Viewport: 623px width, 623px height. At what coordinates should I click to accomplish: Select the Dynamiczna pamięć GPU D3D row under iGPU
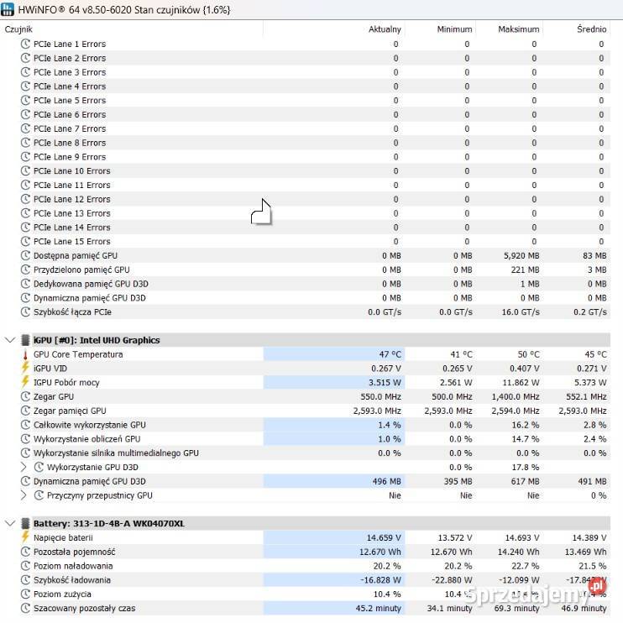89,482
